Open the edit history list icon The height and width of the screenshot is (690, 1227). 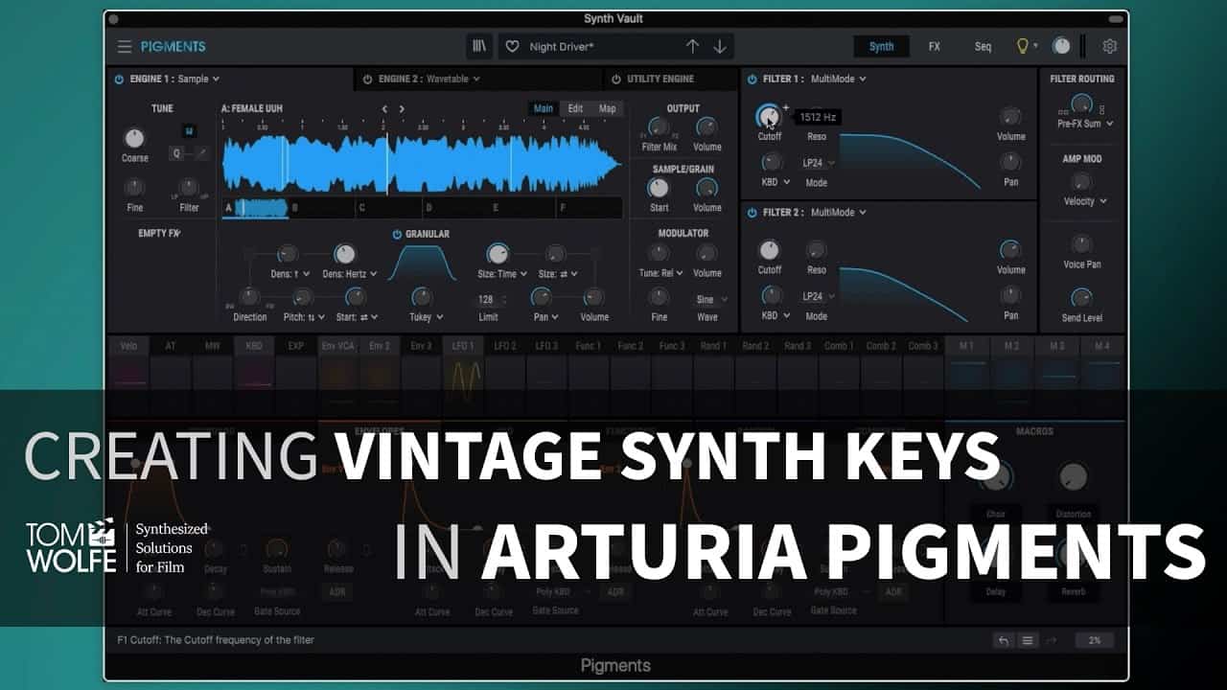[1028, 640]
